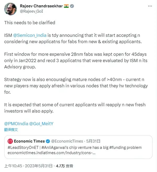Click the verified badge beside Rajeev Chandrasekhar

[x=72, y=6]
